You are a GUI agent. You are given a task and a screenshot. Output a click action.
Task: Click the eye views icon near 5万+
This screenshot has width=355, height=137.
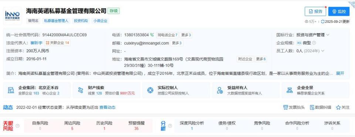pyautogui.click(x=307, y=22)
